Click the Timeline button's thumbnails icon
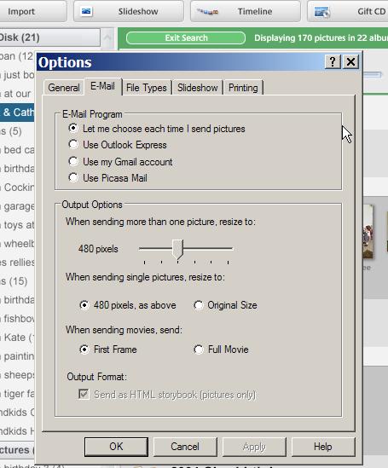 coord(207,12)
